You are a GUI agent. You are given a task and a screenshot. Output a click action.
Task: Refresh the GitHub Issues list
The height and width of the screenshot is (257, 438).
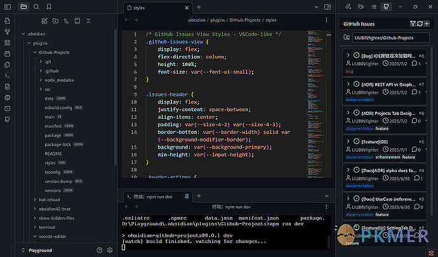pos(420,23)
